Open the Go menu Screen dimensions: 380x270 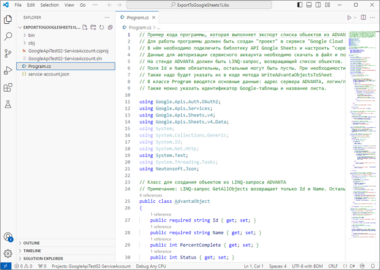[83, 5]
